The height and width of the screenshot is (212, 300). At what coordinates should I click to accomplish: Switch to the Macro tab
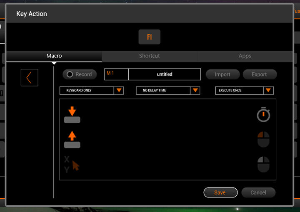(54, 56)
